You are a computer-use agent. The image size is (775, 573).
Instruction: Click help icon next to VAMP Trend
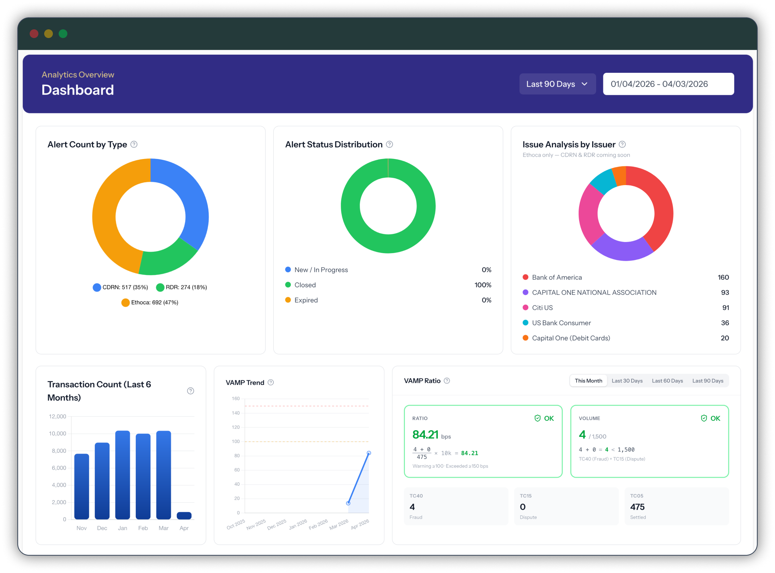tap(271, 382)
